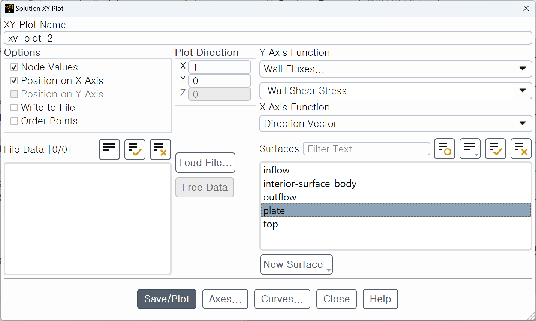The image size is (536, 321).
Task: Toggle Position on X Axis checkbox
Action: pyautogui.click(x=14, y=81)
